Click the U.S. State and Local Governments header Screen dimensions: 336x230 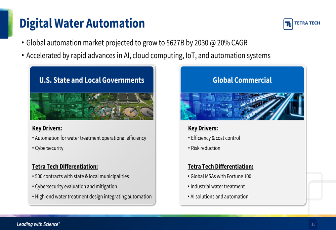click(x=92, y=80)
